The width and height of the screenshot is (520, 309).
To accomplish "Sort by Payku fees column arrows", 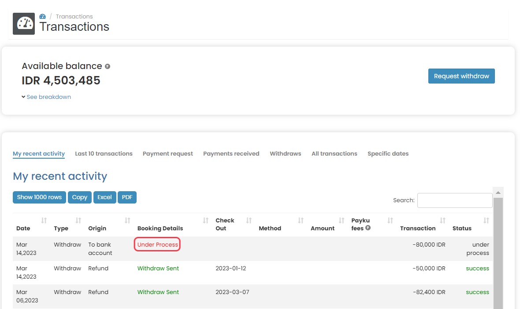I will [390, 221].
